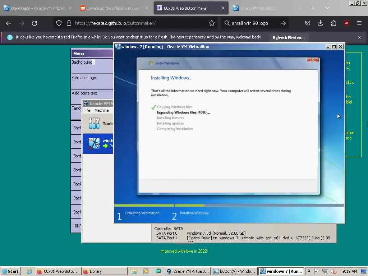
Task: Open the Background menu section
Action: pos(92,65)
